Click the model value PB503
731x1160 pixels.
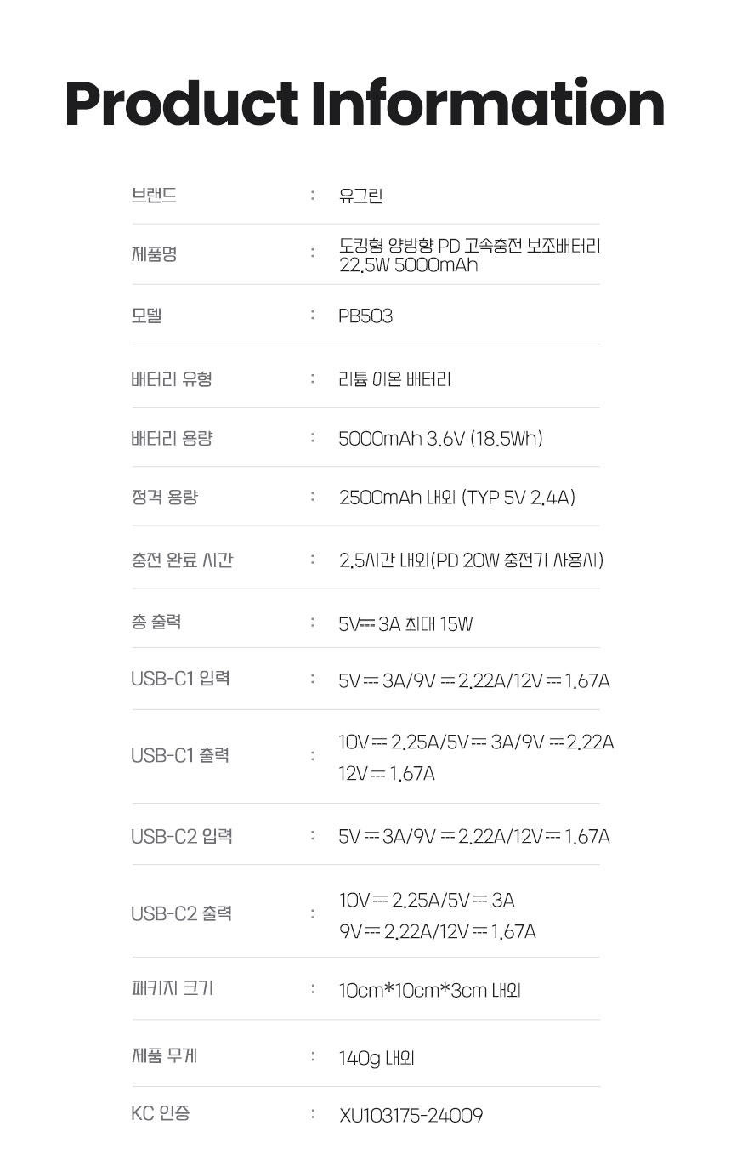pos(365,316)
